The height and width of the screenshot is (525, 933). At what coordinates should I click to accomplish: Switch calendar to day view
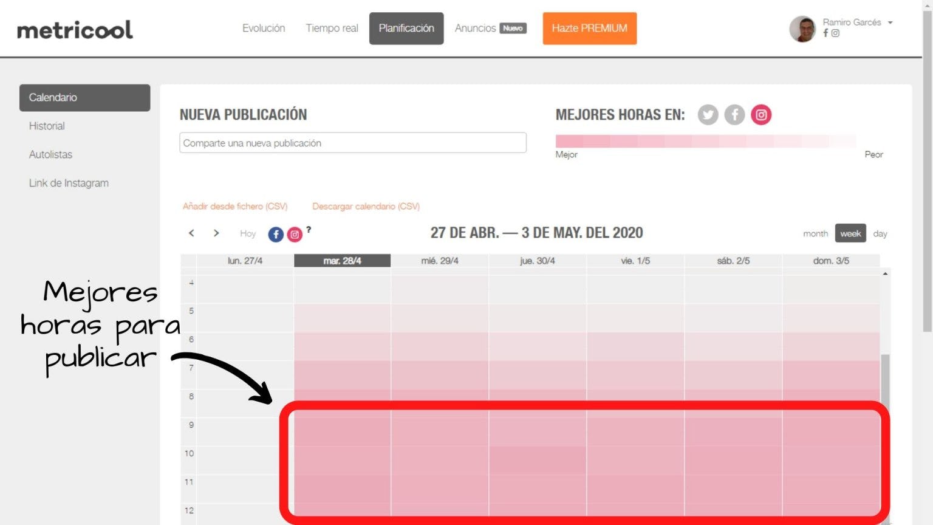[880, 234]
